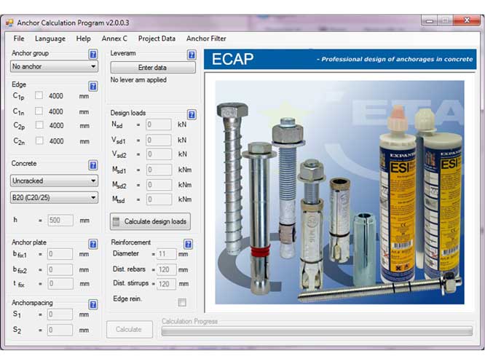Toggle the Edge rein. checkbox
This screenshot has height=364, width=485.
pyautogui.click(x=182, y=302)
